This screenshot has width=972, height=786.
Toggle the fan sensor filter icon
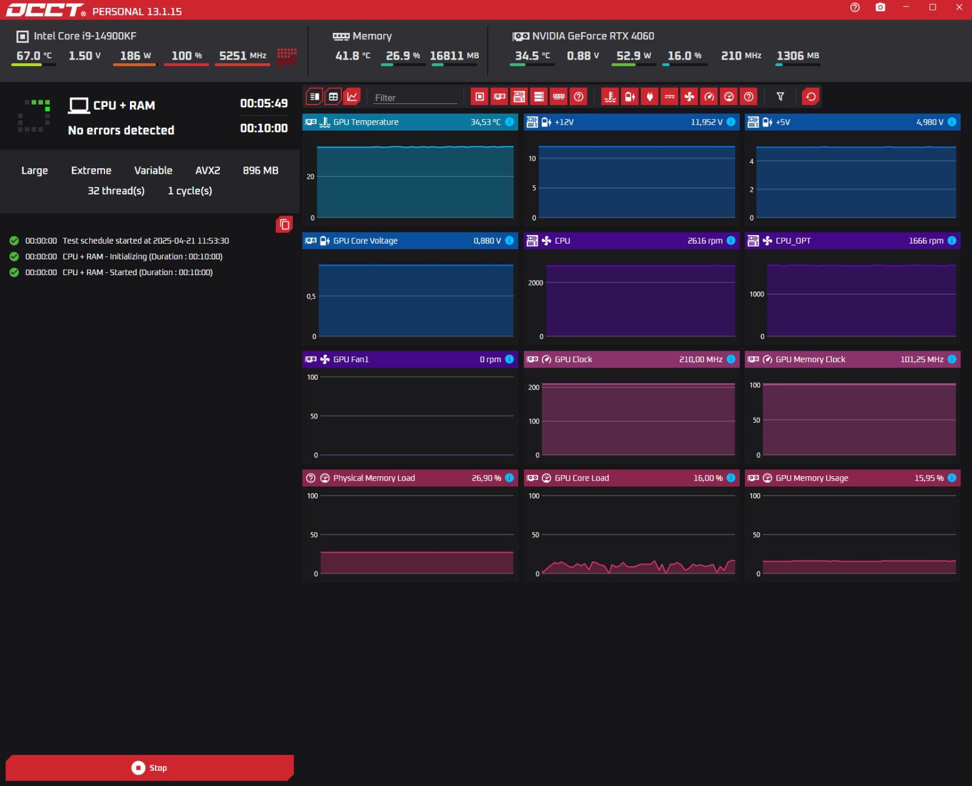689,97
